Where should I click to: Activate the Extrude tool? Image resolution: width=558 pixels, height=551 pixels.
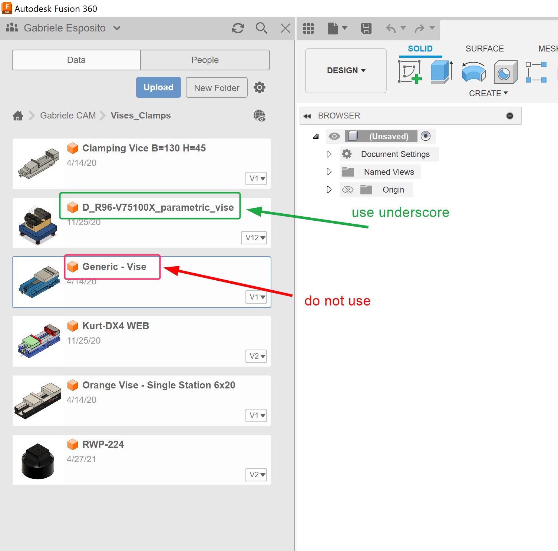coord(440,72)
